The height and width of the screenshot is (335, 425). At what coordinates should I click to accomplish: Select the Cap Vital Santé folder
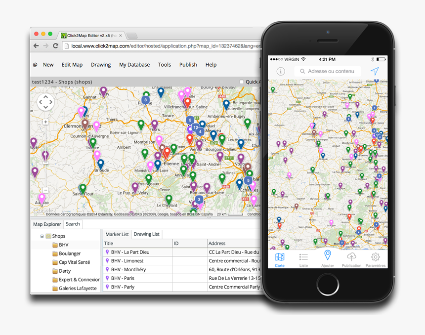71,262
